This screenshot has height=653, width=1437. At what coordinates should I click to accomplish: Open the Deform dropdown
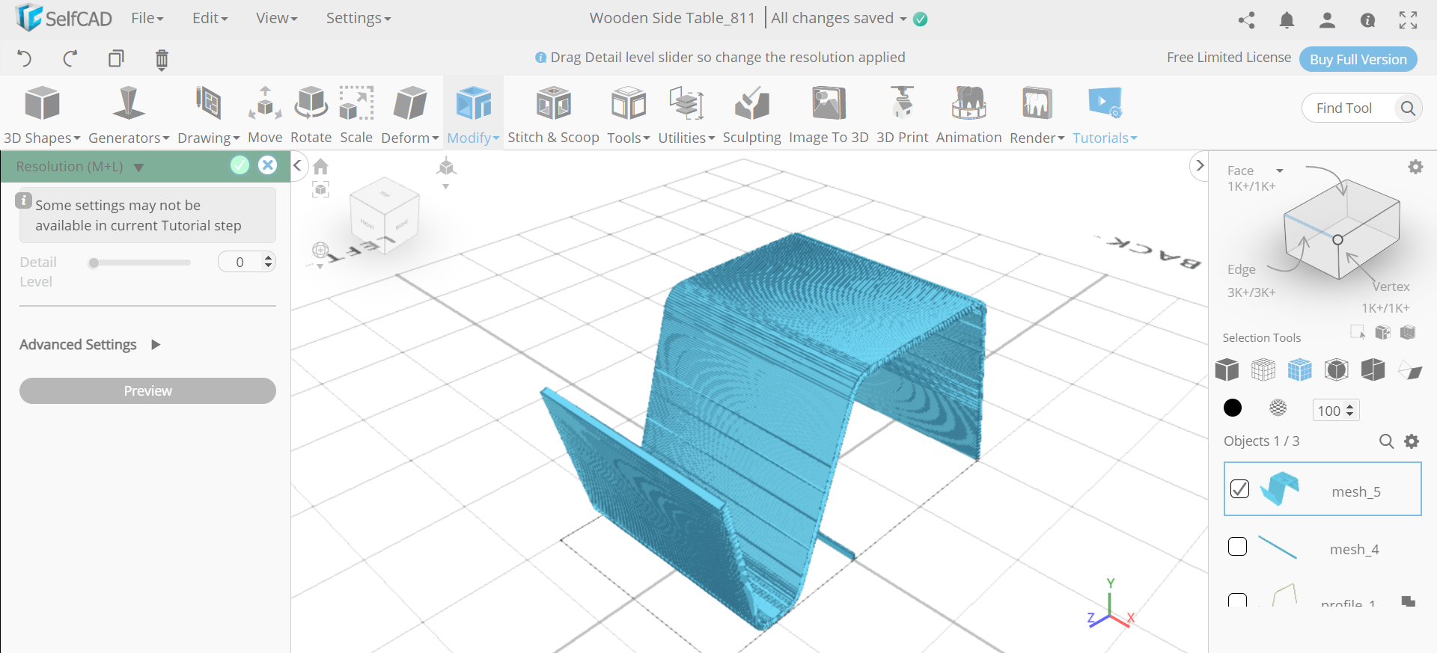pyautogui.click(x=409, y=114)
